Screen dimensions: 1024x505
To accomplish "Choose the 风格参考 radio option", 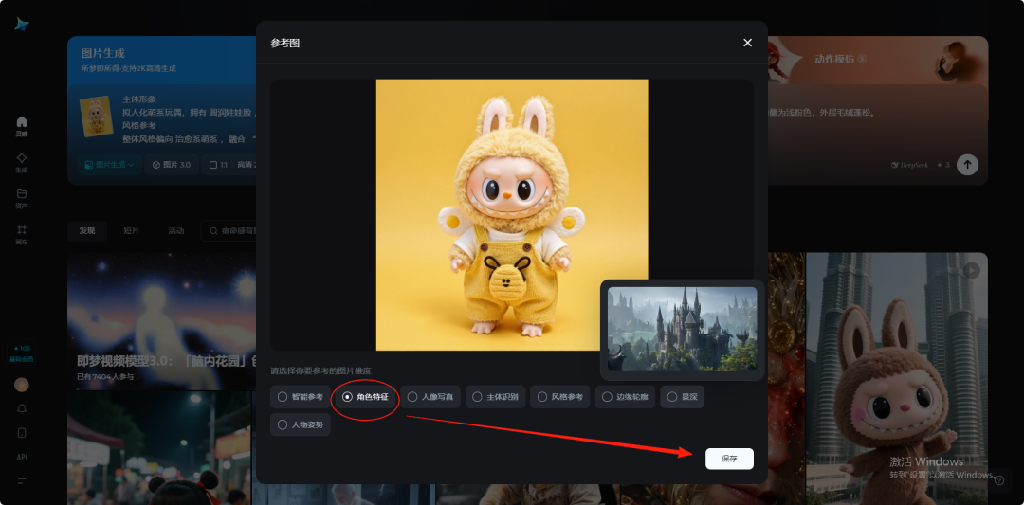I will coord(560,397).
